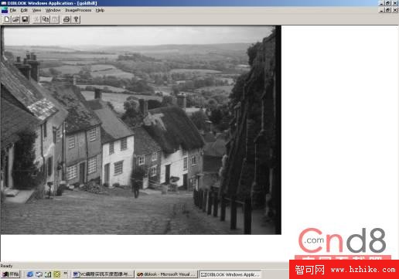Open the Edit menu

point(24,10)
